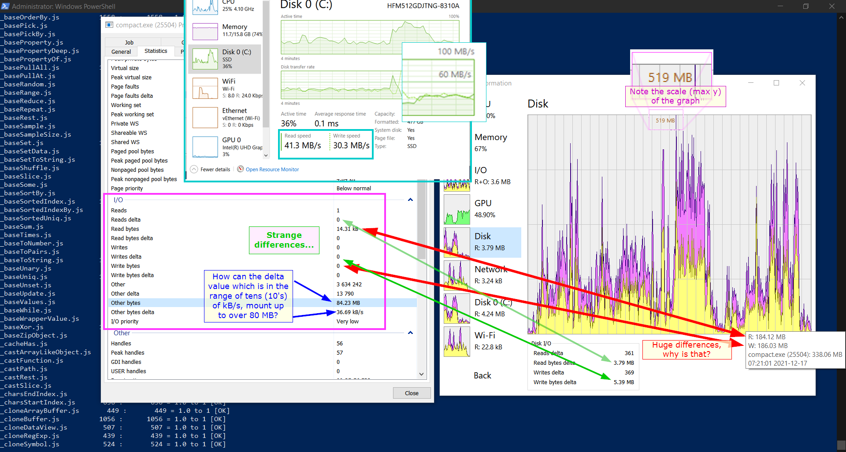Image resolution: width=846 pixels, height=452 pixels.
Task: Click _basePick.js in the PowerShell output
Action: pos(24,26)
